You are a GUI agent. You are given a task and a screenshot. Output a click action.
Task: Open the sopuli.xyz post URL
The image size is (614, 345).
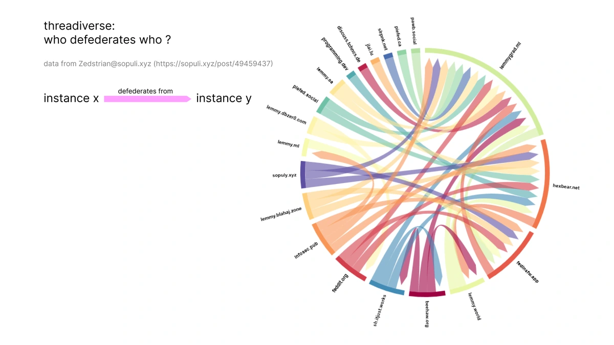213,64
